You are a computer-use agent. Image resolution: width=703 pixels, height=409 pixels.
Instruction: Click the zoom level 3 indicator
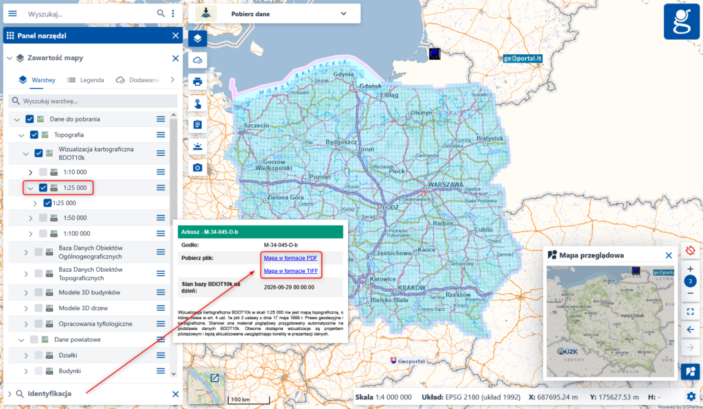[x=691, y=281]
